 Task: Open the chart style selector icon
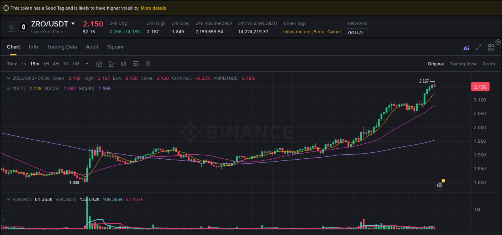point(111,64)
